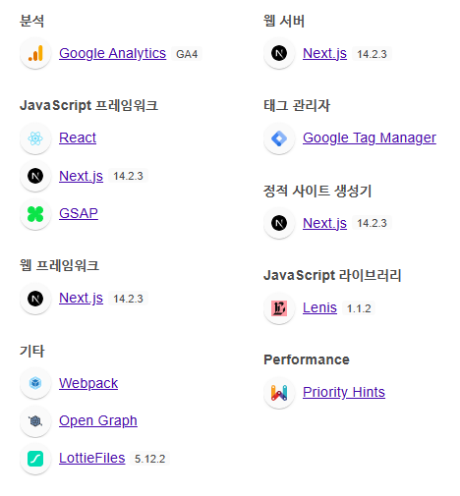Screen dimensions: 460x496
Task: Open the Webpack link
Action: (88, 383)
